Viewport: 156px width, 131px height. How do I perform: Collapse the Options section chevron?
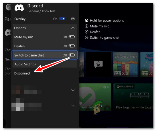coord(73,28)
